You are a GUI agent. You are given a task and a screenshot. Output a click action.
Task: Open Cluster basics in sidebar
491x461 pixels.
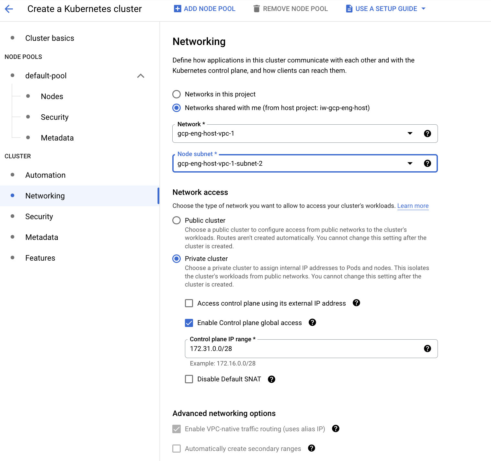click(50, 38)
